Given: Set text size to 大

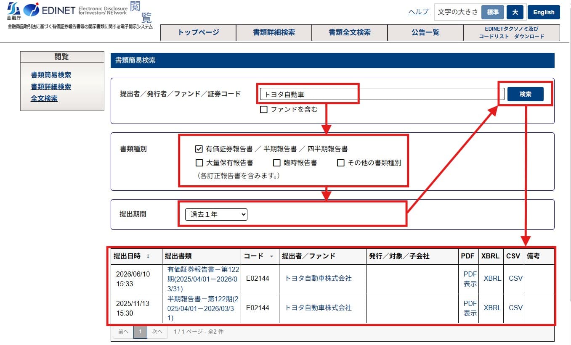Looking at the screenshot, I should coord(515,12).
